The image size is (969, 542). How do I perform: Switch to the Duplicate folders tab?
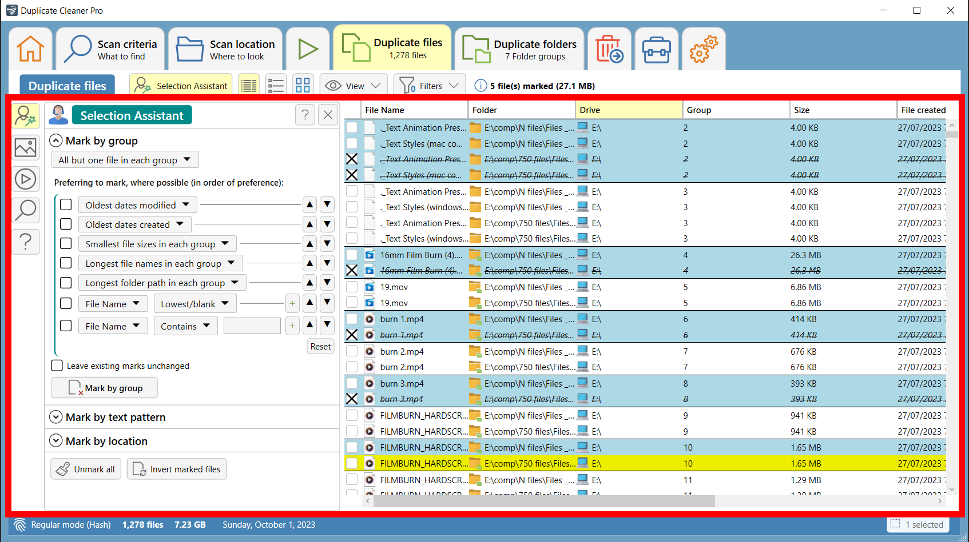(x=519, y=49)
